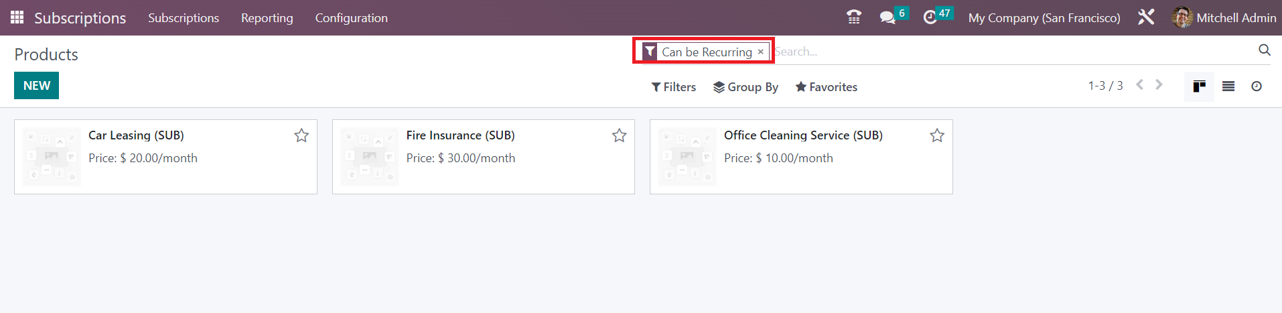Switch to kanban view icon
Screen dimensions: 1282x313
(x=1199, y=86)
